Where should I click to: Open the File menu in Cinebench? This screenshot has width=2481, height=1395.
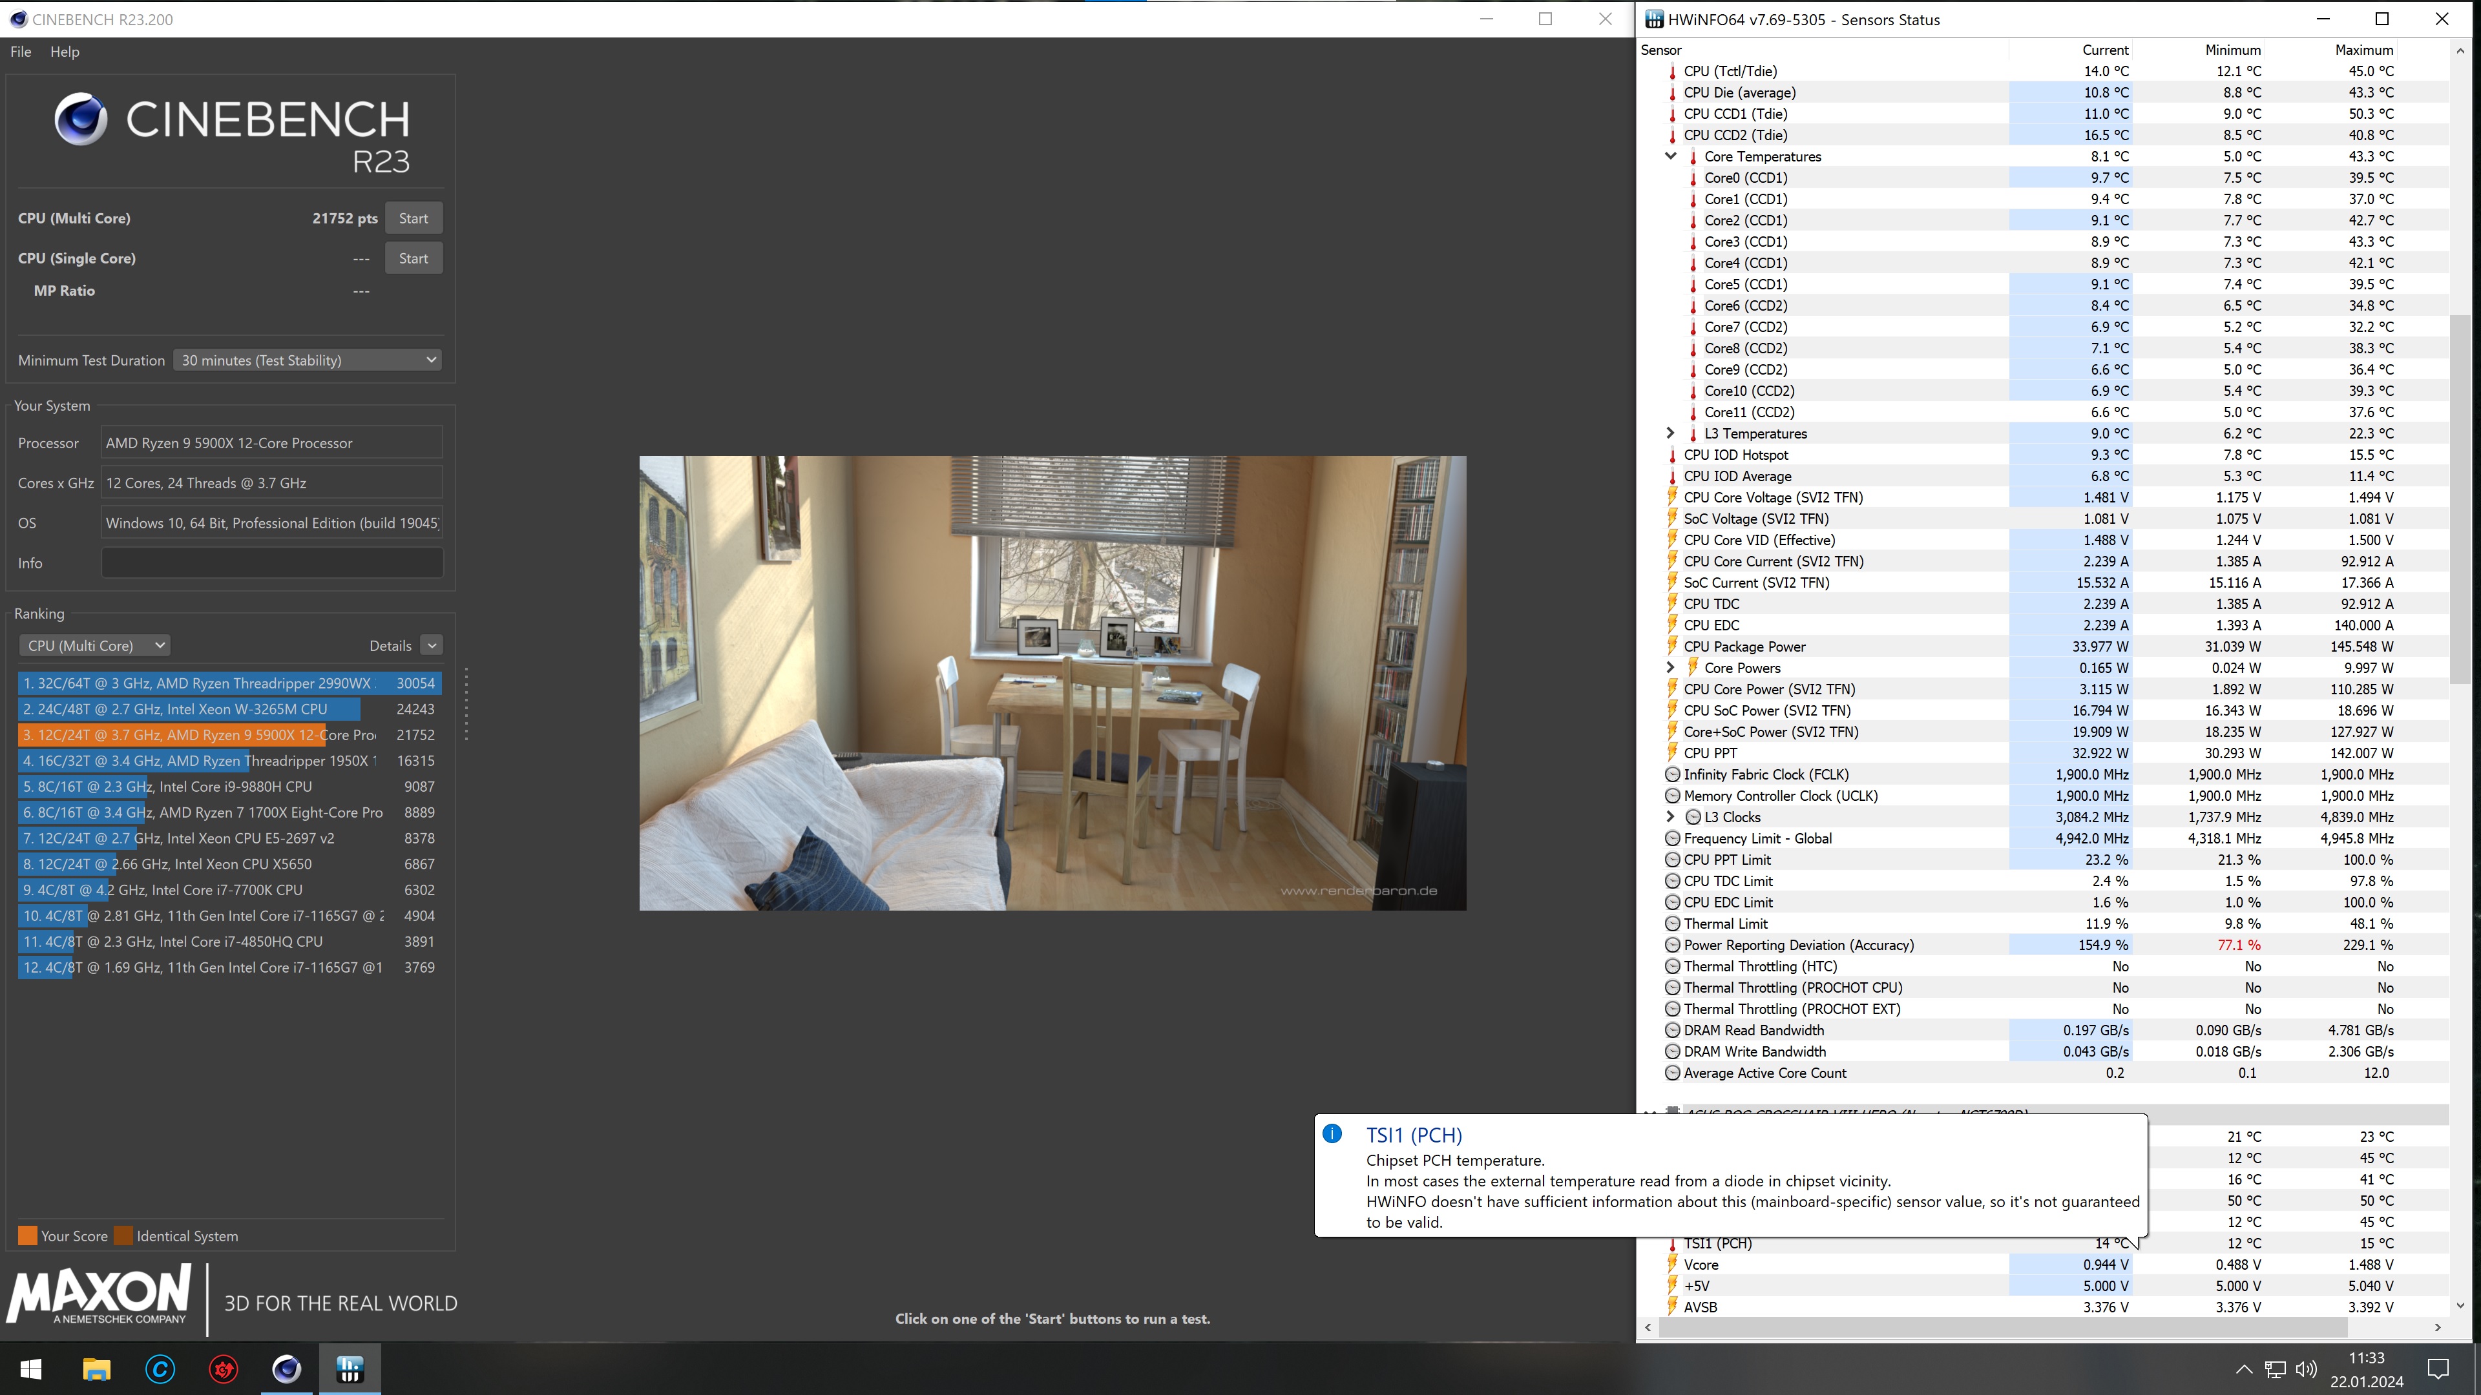(21, 52)
